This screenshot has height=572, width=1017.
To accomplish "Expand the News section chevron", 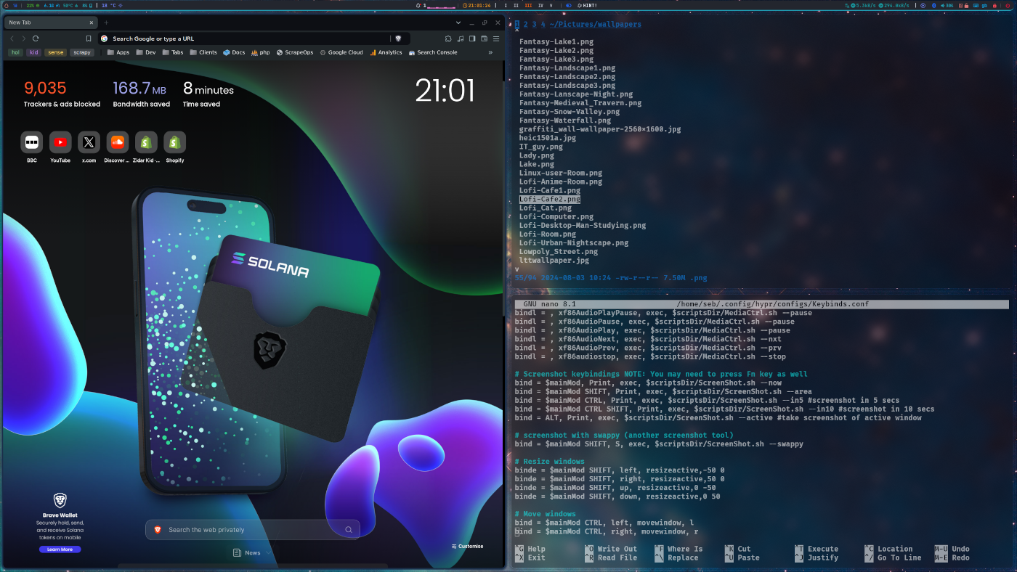I will tap(268, 553).
